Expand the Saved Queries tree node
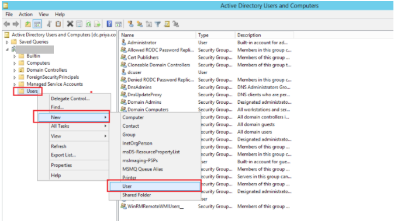The width and height of the screenshot is (394, 221). (7, 42)
